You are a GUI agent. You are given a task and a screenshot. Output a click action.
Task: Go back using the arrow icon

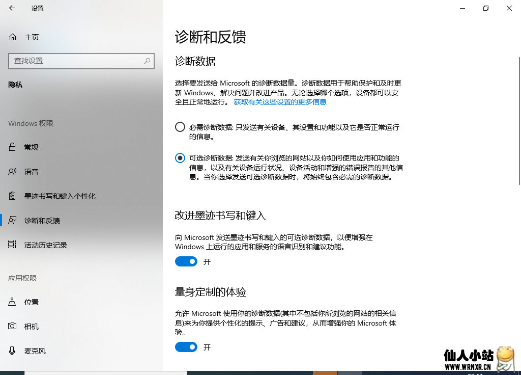pos(12,8)
